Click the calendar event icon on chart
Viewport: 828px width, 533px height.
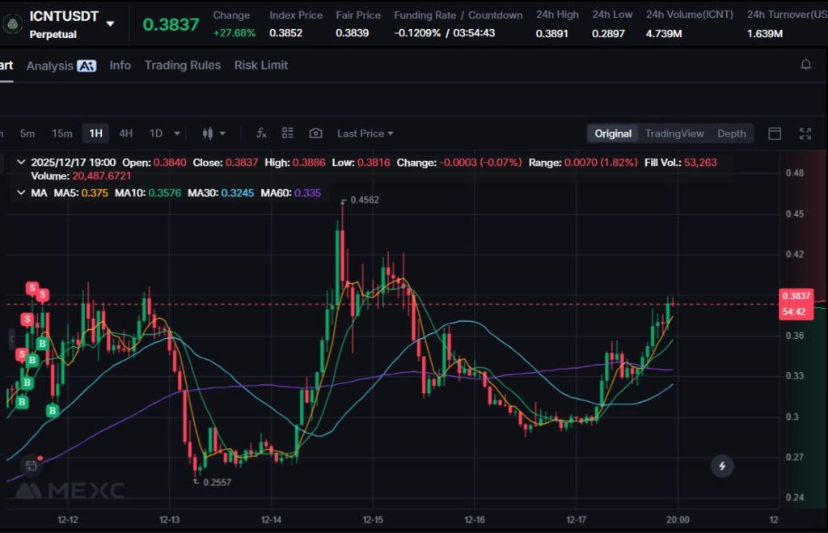tap(31, 465)
